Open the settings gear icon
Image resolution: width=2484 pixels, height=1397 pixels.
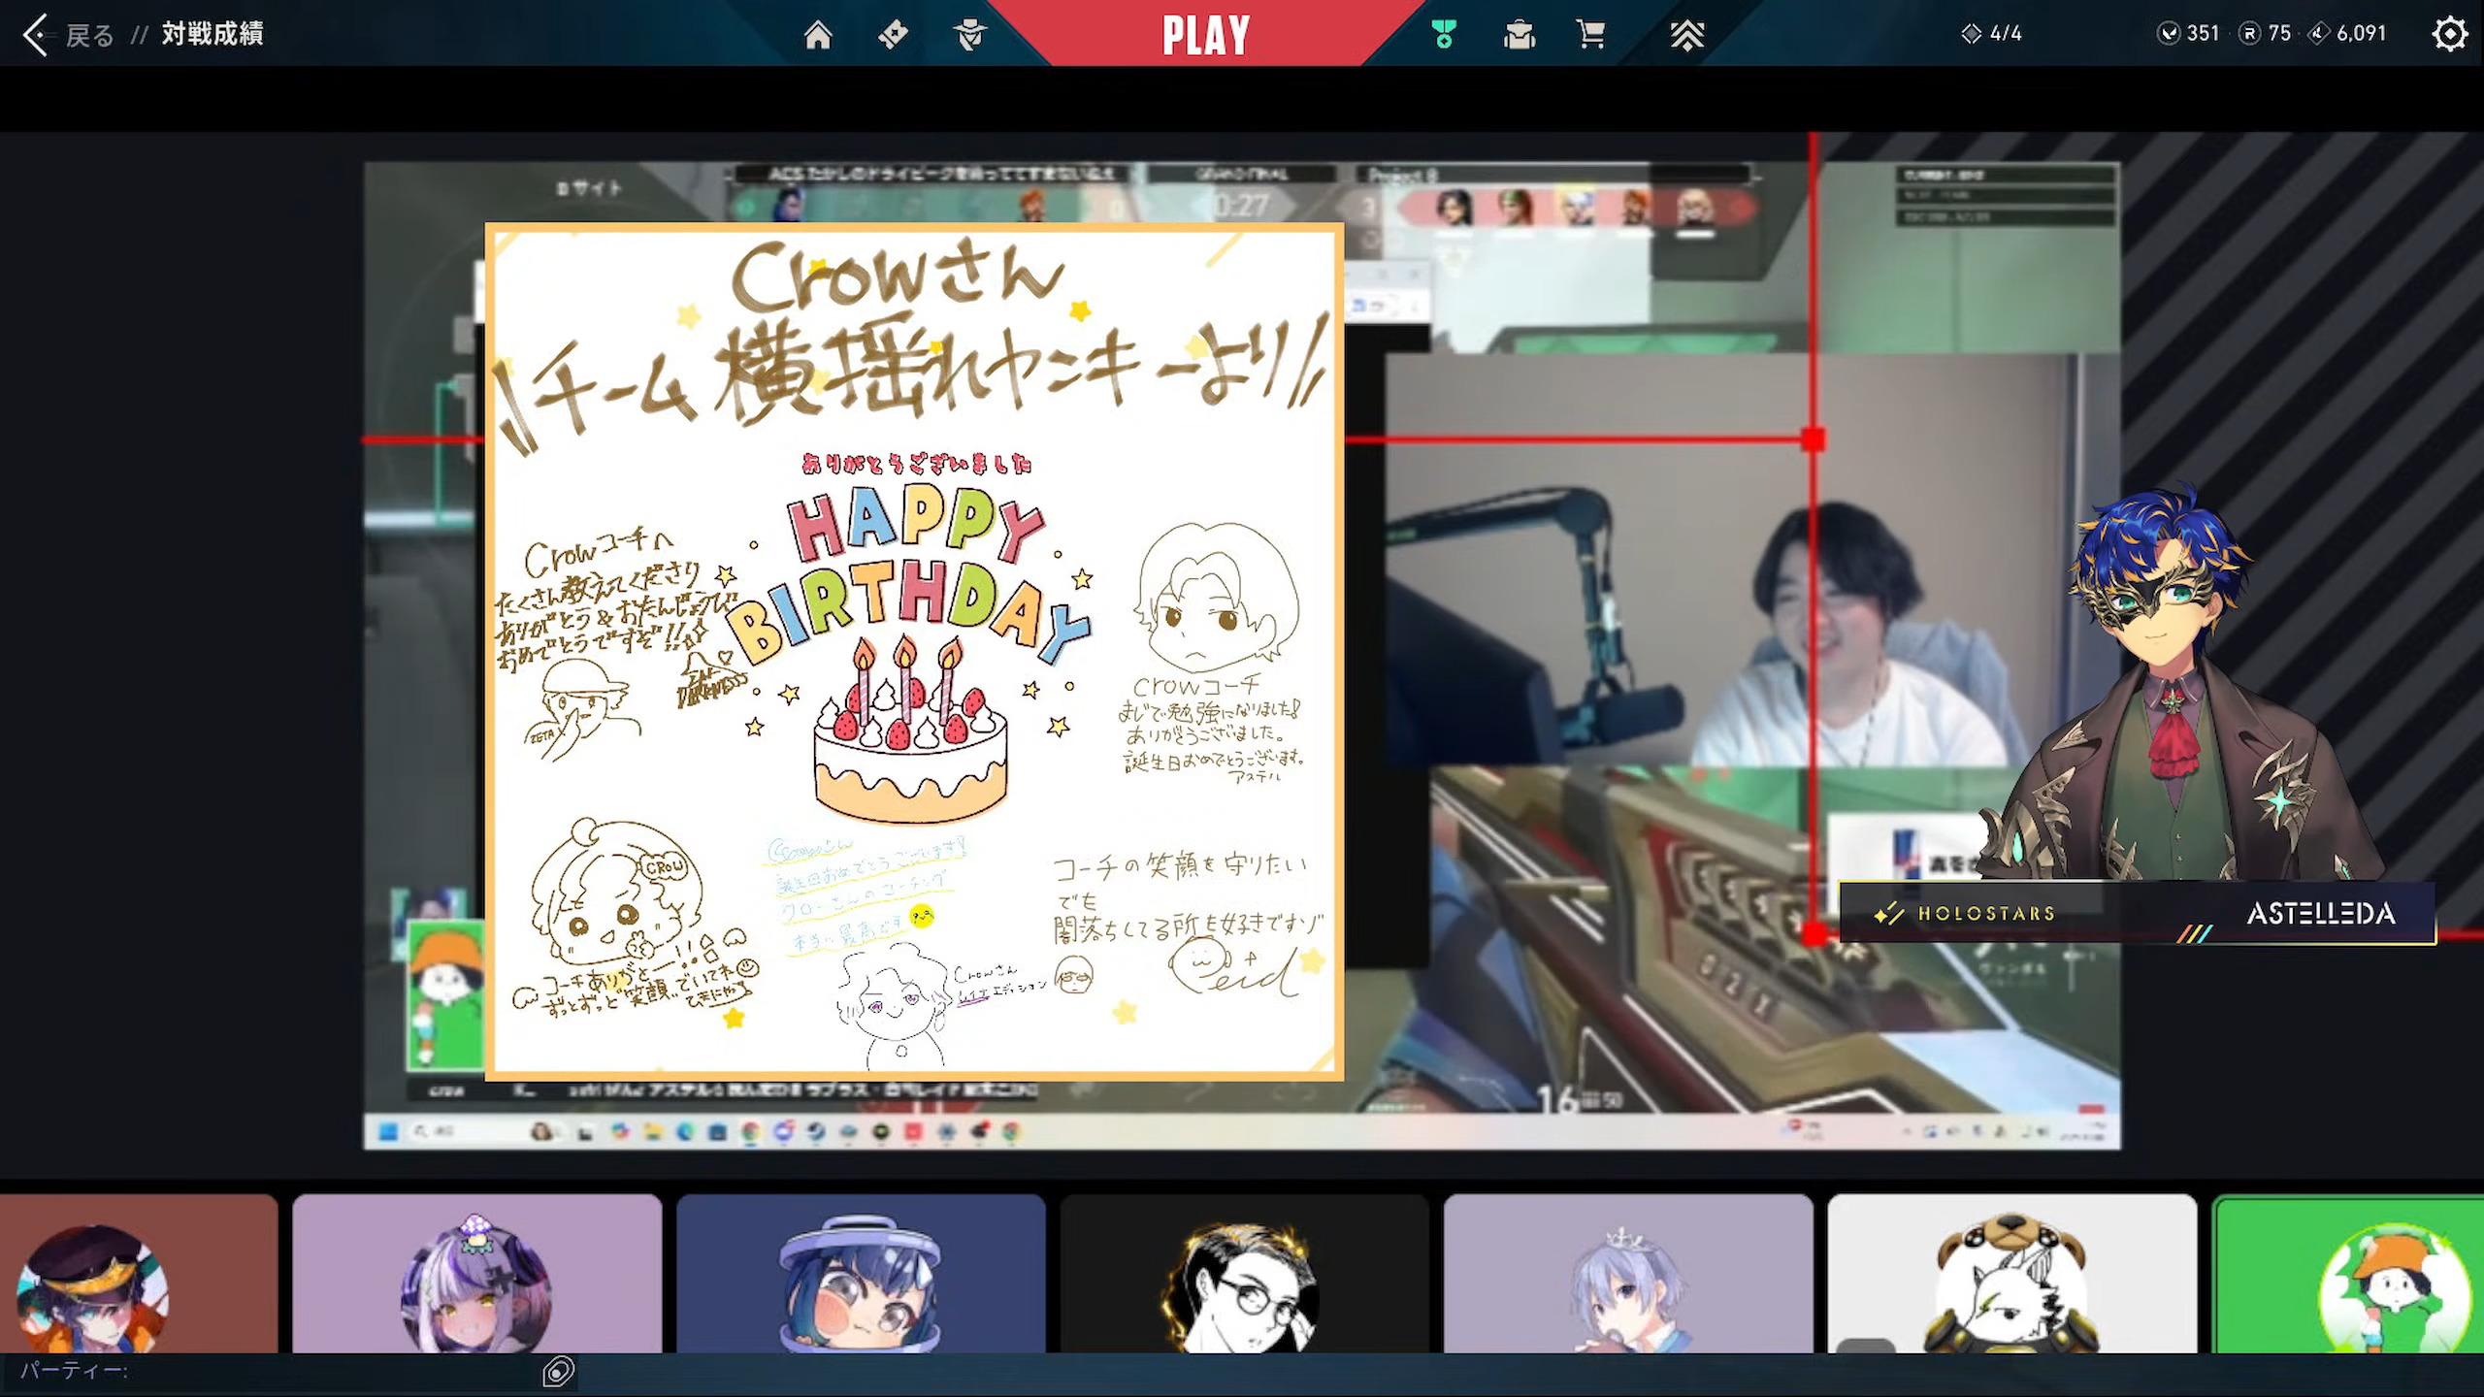point(2449,34)
